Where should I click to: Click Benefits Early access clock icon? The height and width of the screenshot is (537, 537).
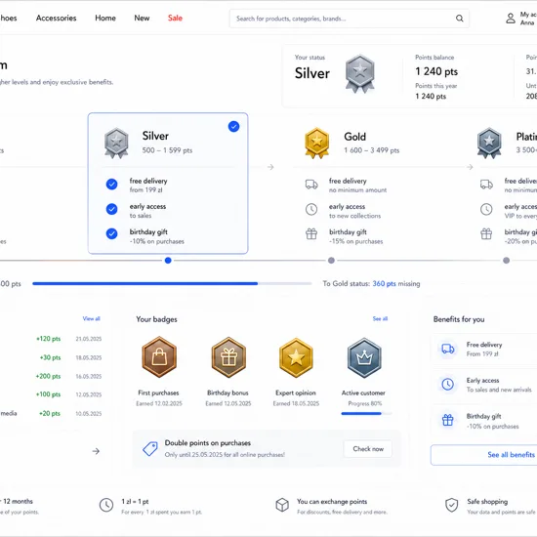(x=447, y=385)
